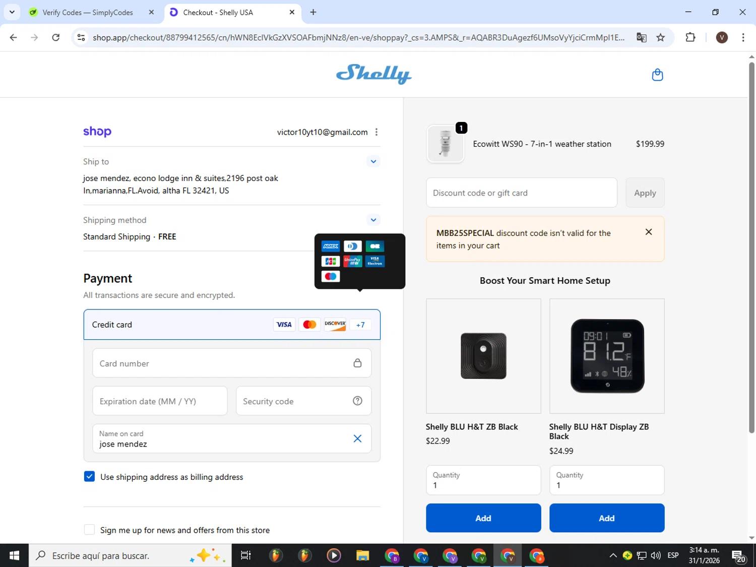Open account options three-dot menu beside email

(x=376, y=132)
